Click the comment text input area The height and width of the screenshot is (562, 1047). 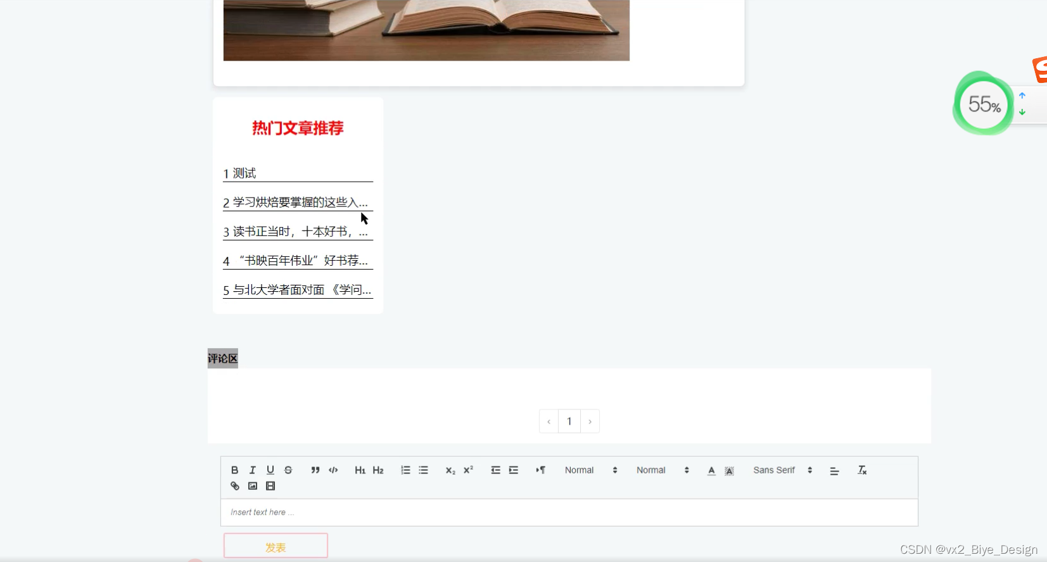coord(569,512)
